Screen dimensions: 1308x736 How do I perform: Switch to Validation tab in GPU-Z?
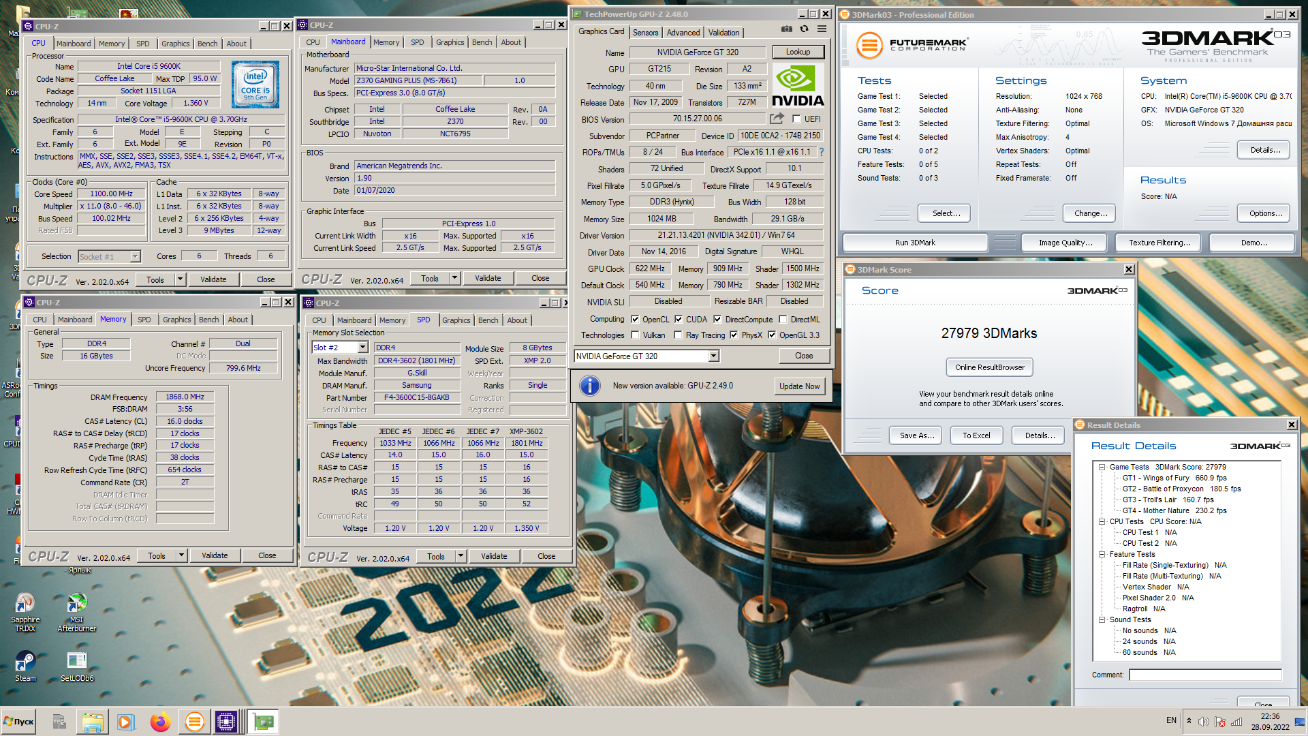tap(723, 33)
